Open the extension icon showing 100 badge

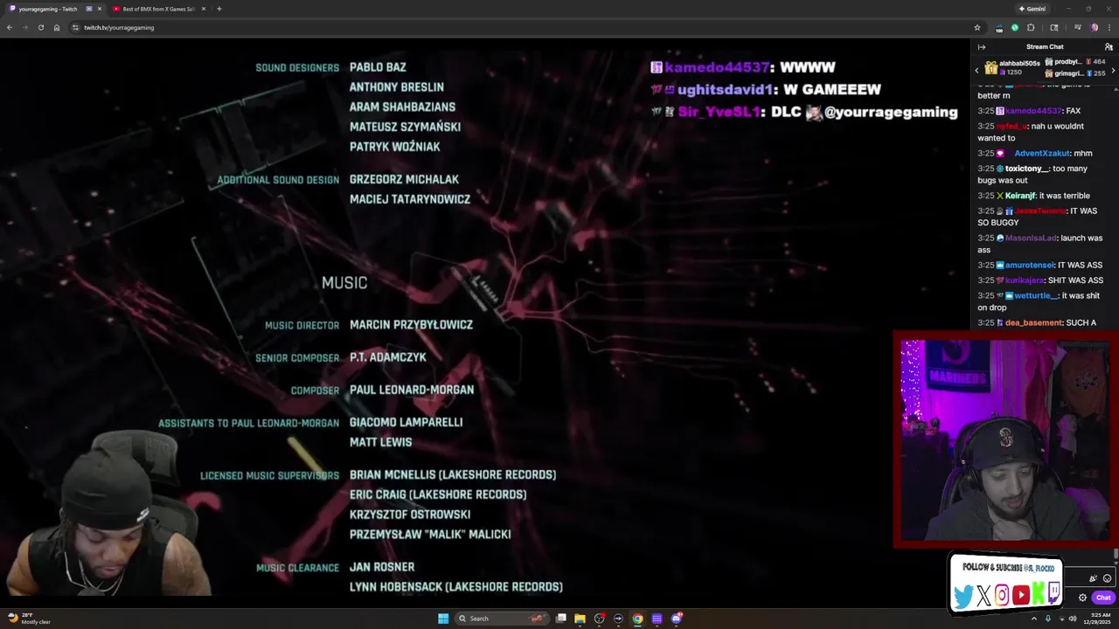coord(999,28)
